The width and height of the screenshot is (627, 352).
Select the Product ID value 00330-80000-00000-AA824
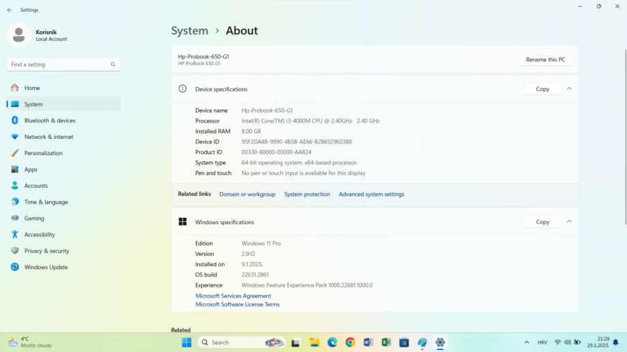coord(276,152)
